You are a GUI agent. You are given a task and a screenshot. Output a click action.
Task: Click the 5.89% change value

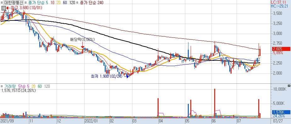278,53
